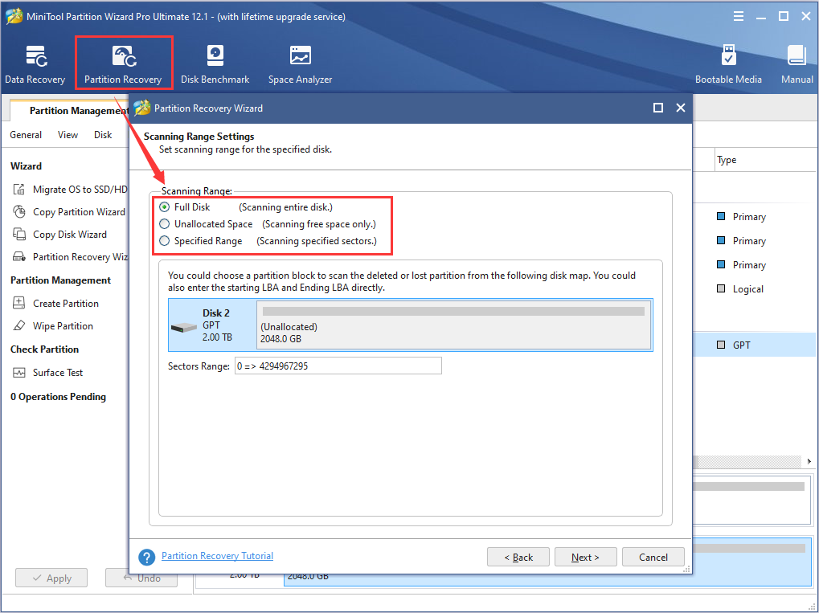Open Disk Benchmark tool
The height and width of the screenshot is (613, 819).
(x=215, y=65)
